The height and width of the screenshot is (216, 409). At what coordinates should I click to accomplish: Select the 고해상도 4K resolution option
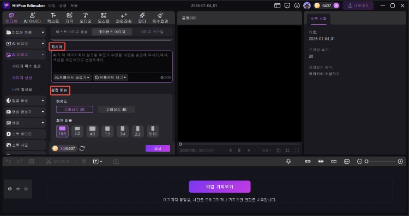[116, 110]
